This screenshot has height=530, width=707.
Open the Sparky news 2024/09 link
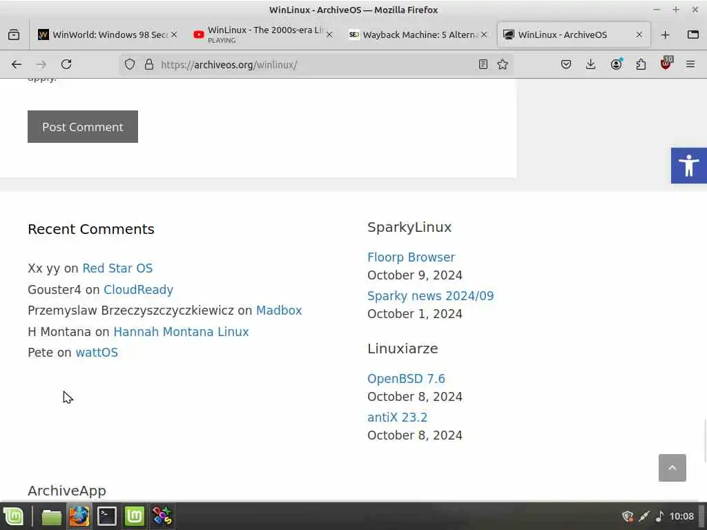[x=430, y=296]
